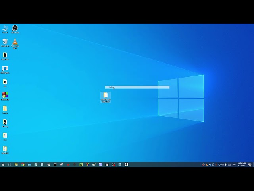Select the OBS Studio desktop shortcut
This screenshot has width=254, height=191.
coord(15,29)
